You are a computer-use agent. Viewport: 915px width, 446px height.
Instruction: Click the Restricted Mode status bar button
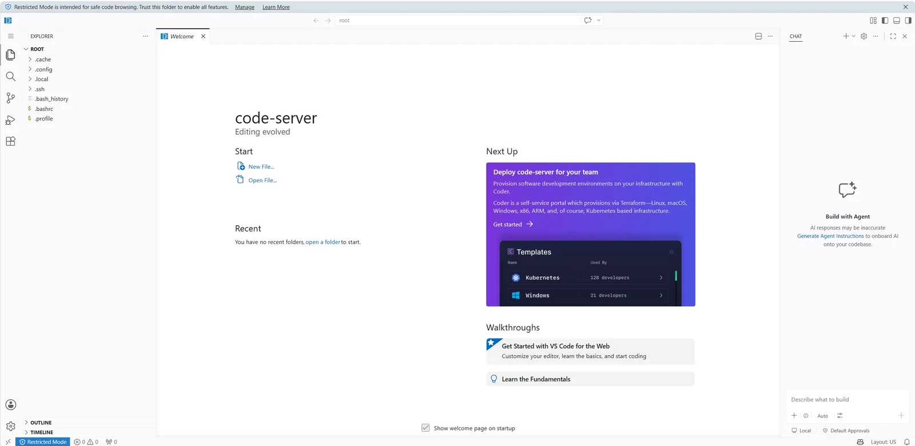coord(43,442)
